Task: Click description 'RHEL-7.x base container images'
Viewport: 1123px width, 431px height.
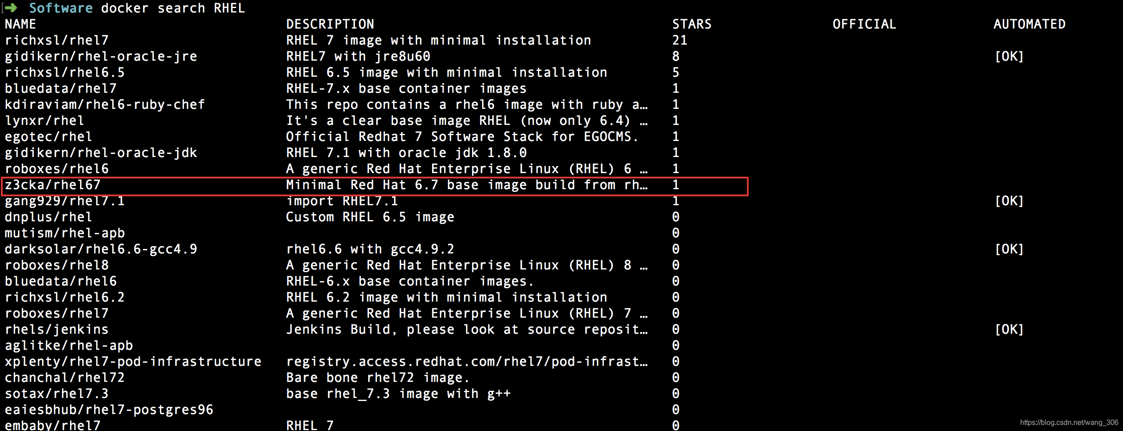Action: (406, 88)
